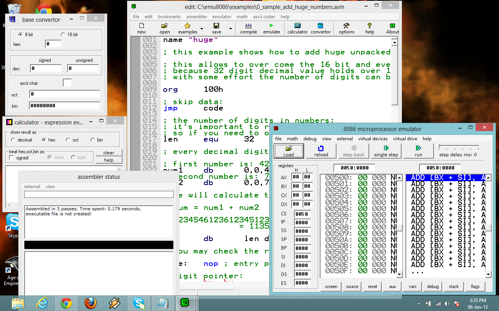This screenshot has width=499, height=311.
Task: Open the external menu in assembler status
Action: point(32,187)
